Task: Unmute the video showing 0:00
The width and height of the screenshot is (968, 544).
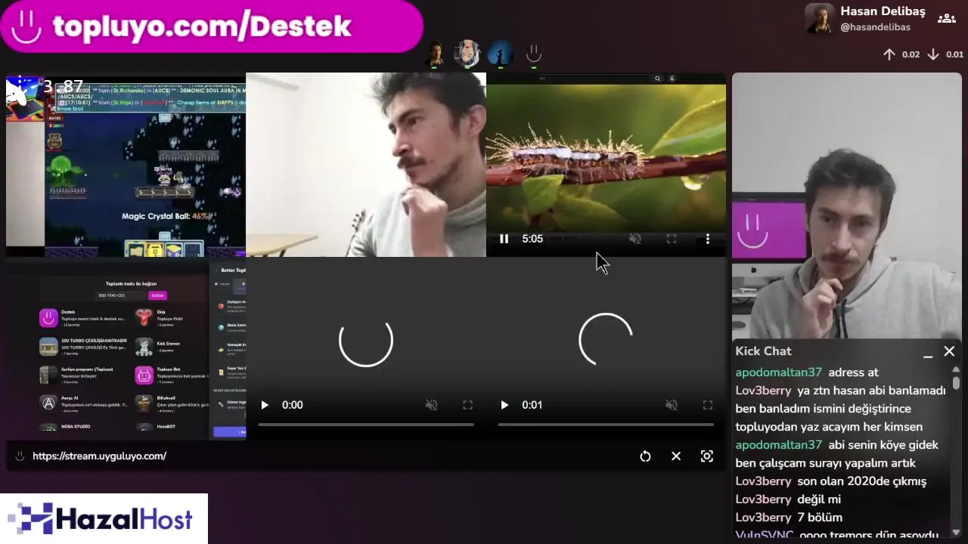Action: pos(432,405)
